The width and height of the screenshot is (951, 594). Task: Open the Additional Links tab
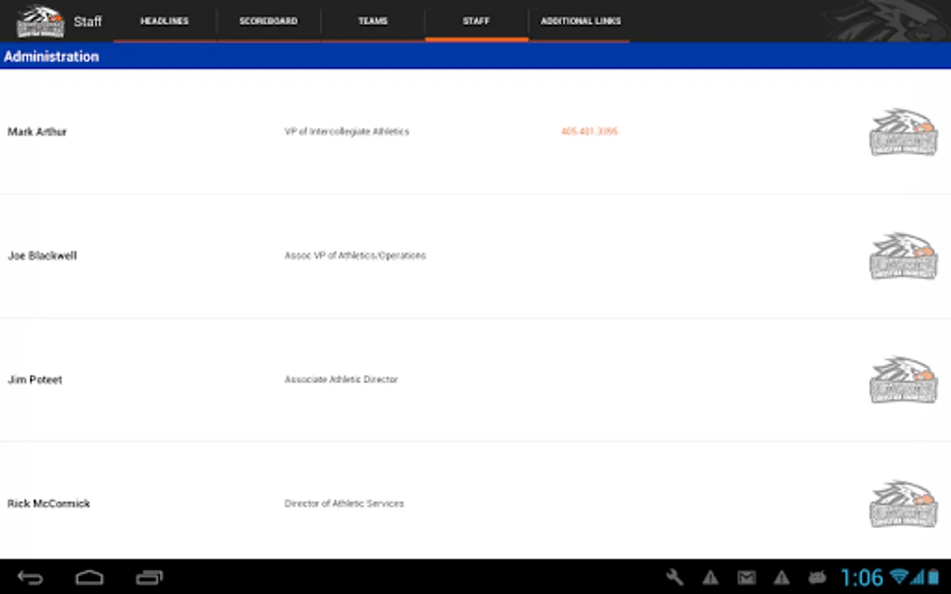coord(581,21)
